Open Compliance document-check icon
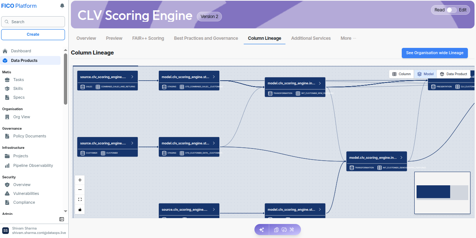The image size is (476, 238). (7, 202)
